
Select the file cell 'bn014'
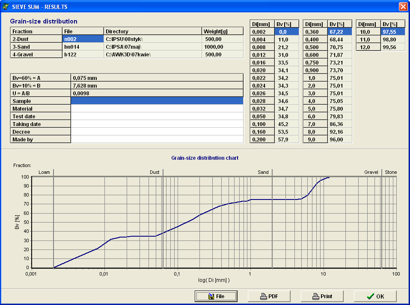click(x=83, y=47)
